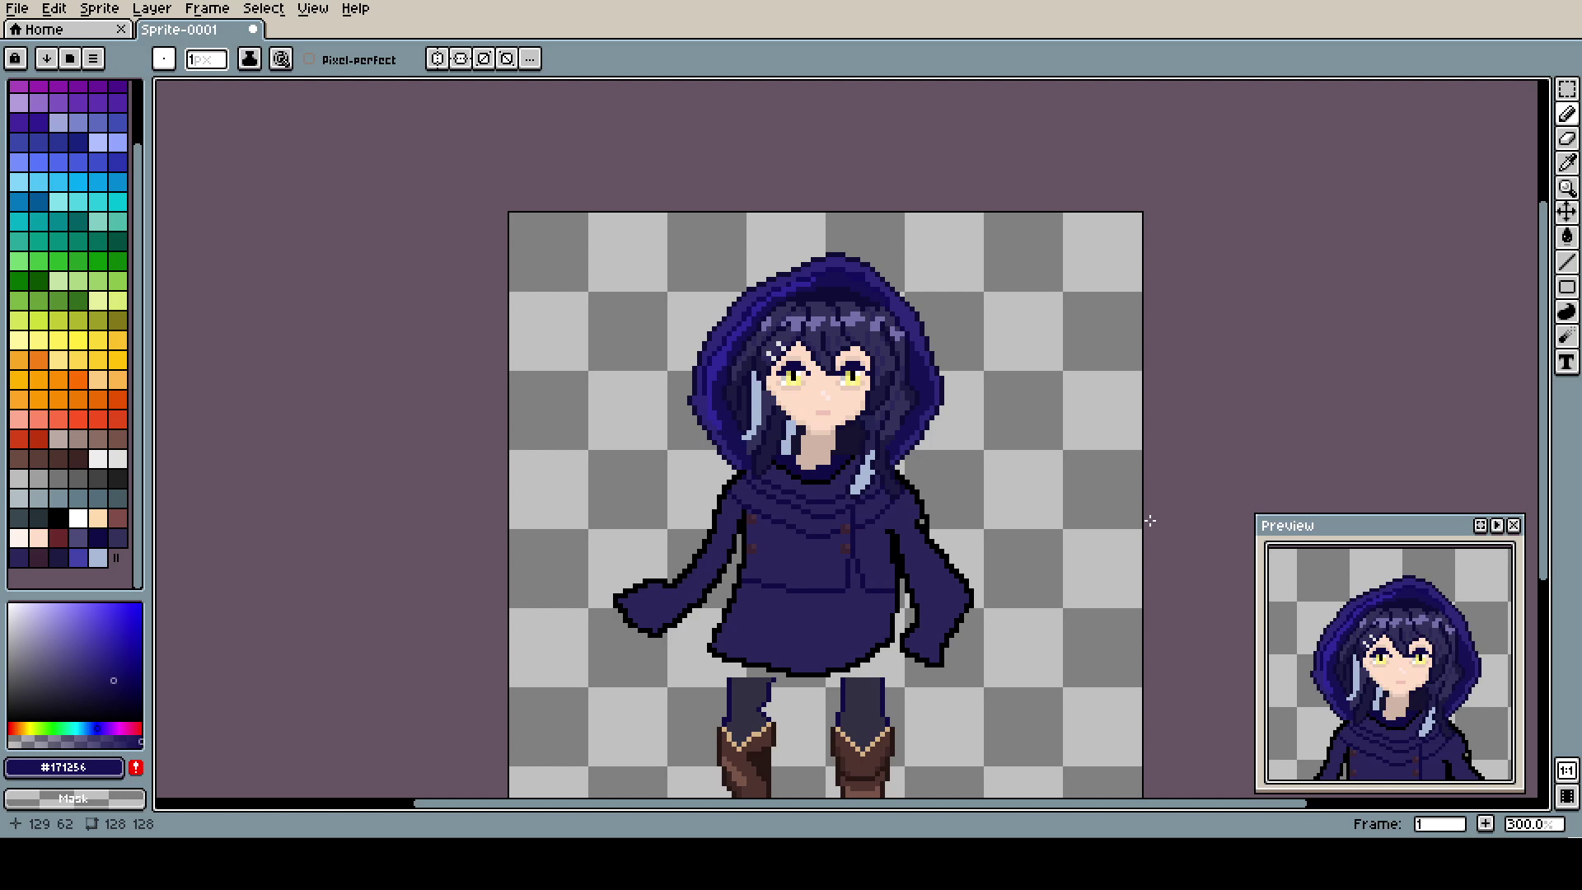
Task: Select the Move tool
Action: pyautogui.click(x=1566, y=213)
